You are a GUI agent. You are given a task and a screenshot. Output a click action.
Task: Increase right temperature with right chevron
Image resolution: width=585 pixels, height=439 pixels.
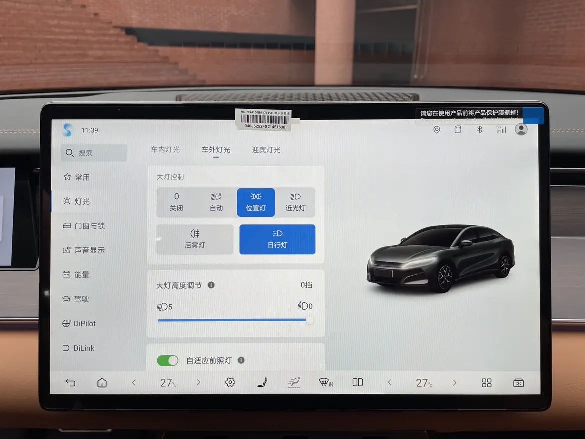point(454,383)
